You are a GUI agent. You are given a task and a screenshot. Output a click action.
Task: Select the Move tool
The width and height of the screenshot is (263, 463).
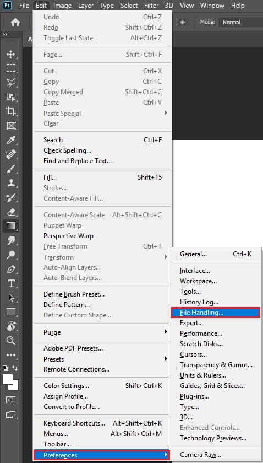click(11, 55)
